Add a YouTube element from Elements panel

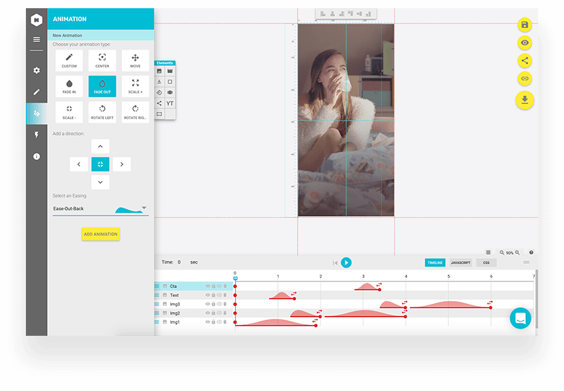pos(170,104)
